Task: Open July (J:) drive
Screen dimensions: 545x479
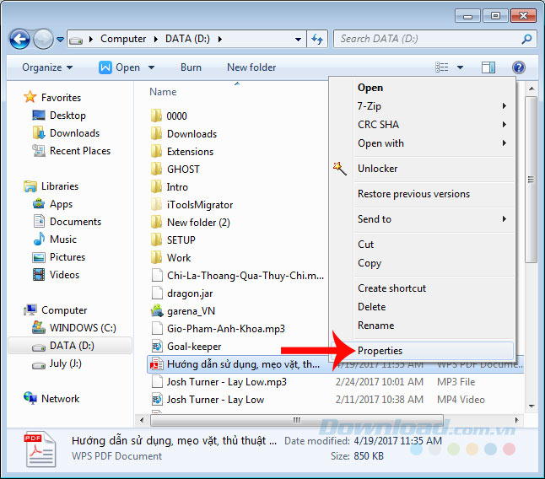Action: tap(65, 363)
